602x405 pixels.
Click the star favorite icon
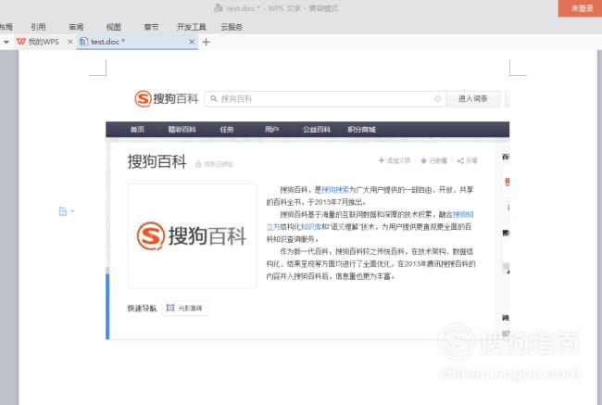tap(423, 160)
